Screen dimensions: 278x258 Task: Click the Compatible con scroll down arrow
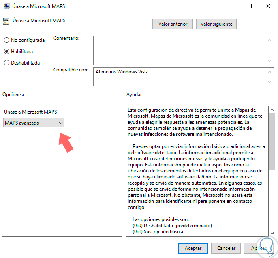tap(269, 82)
